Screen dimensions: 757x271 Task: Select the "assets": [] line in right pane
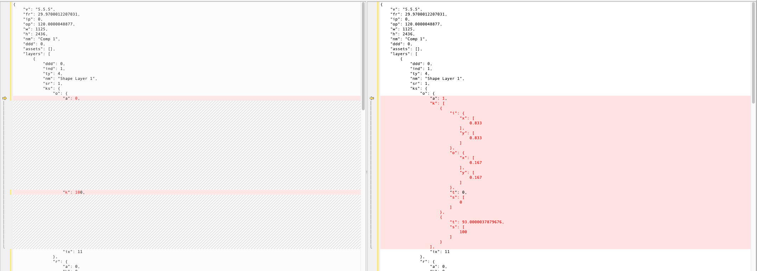(406, 49)
